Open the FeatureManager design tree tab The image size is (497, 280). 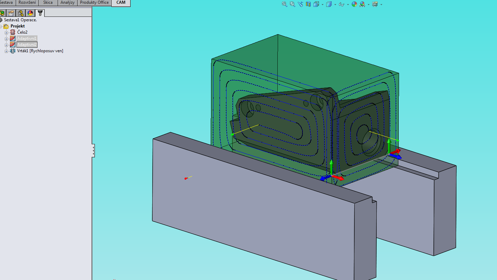pyautogui.click(x=2, y=13)
